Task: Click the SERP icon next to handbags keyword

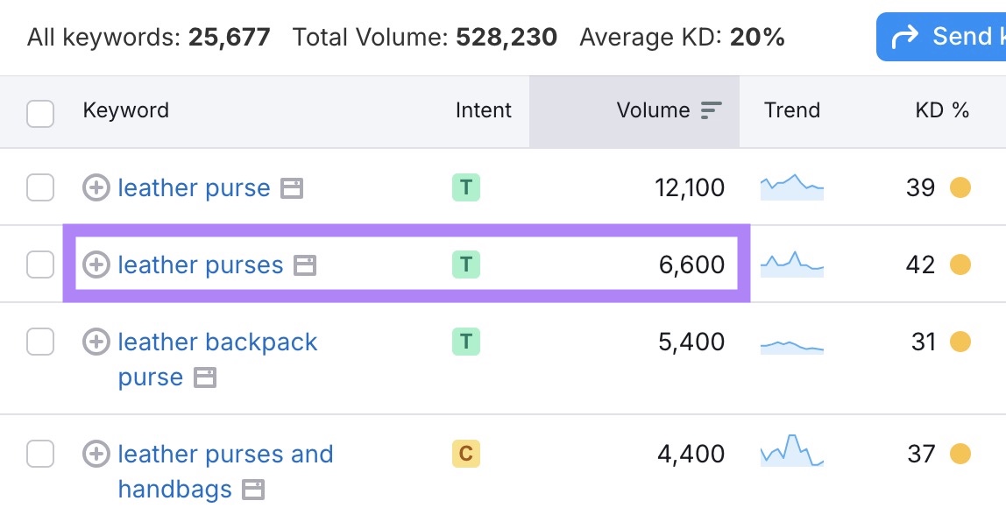Action: tap(253, 490)
